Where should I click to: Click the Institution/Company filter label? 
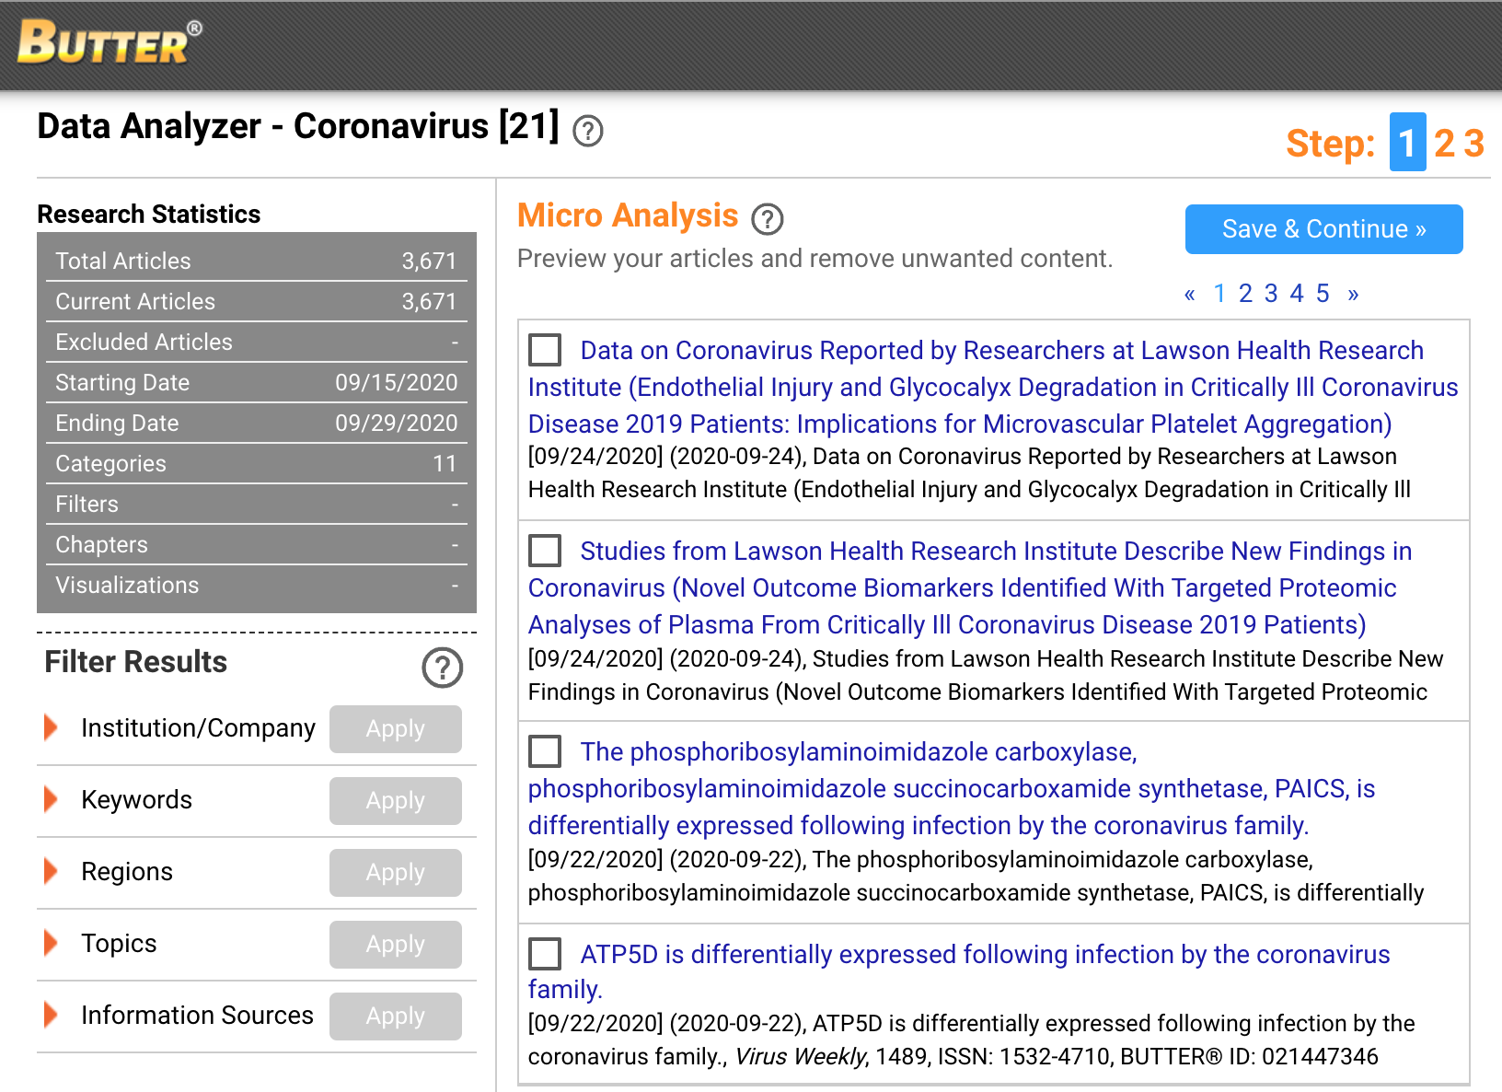click(x=198, y=727)
